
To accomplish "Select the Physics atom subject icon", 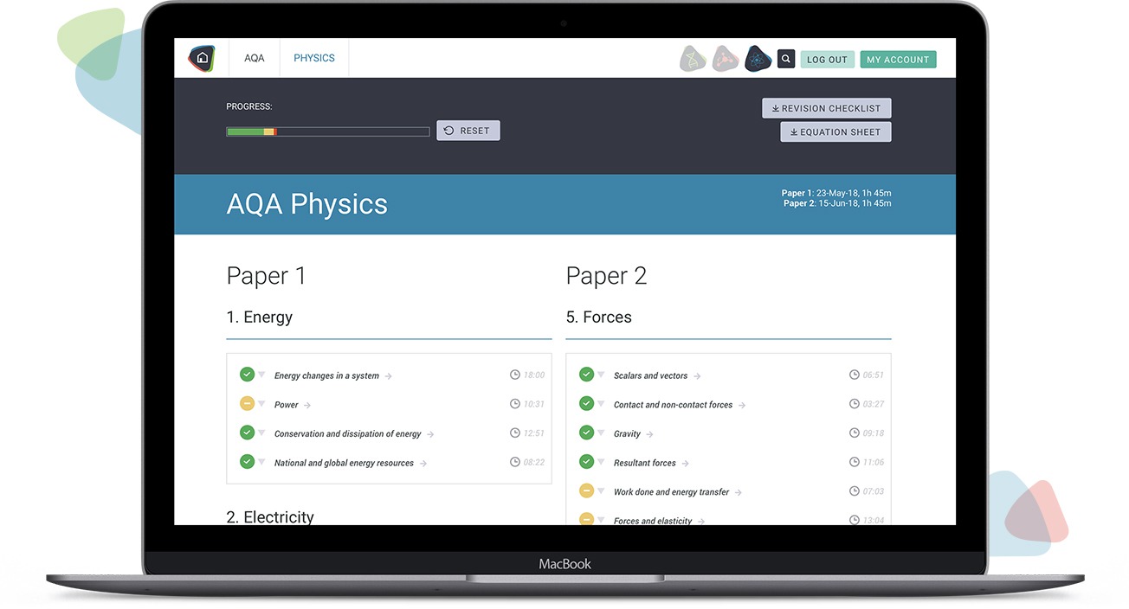I will [x=758, y=59].
